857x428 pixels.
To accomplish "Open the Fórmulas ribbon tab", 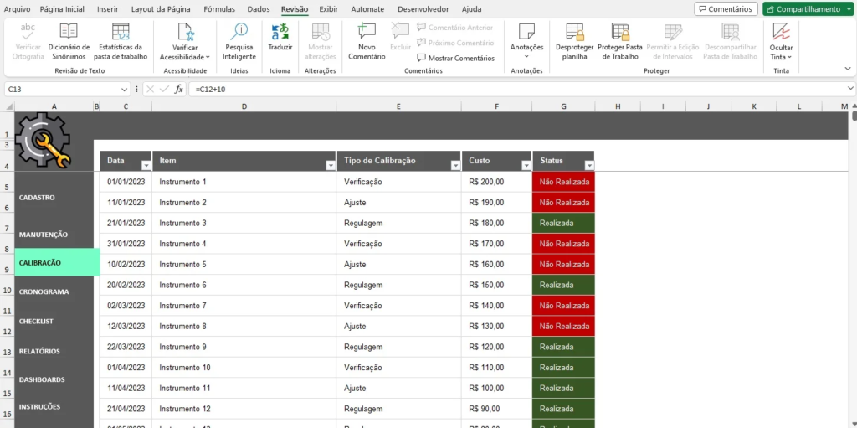I will 219,9.
